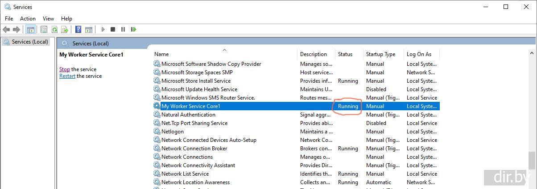
Task: Sort by the Startup Type column header
Action: tap(380, 54)
